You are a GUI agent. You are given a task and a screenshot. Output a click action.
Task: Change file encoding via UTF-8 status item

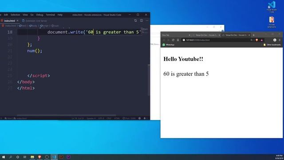pos(101,118)
